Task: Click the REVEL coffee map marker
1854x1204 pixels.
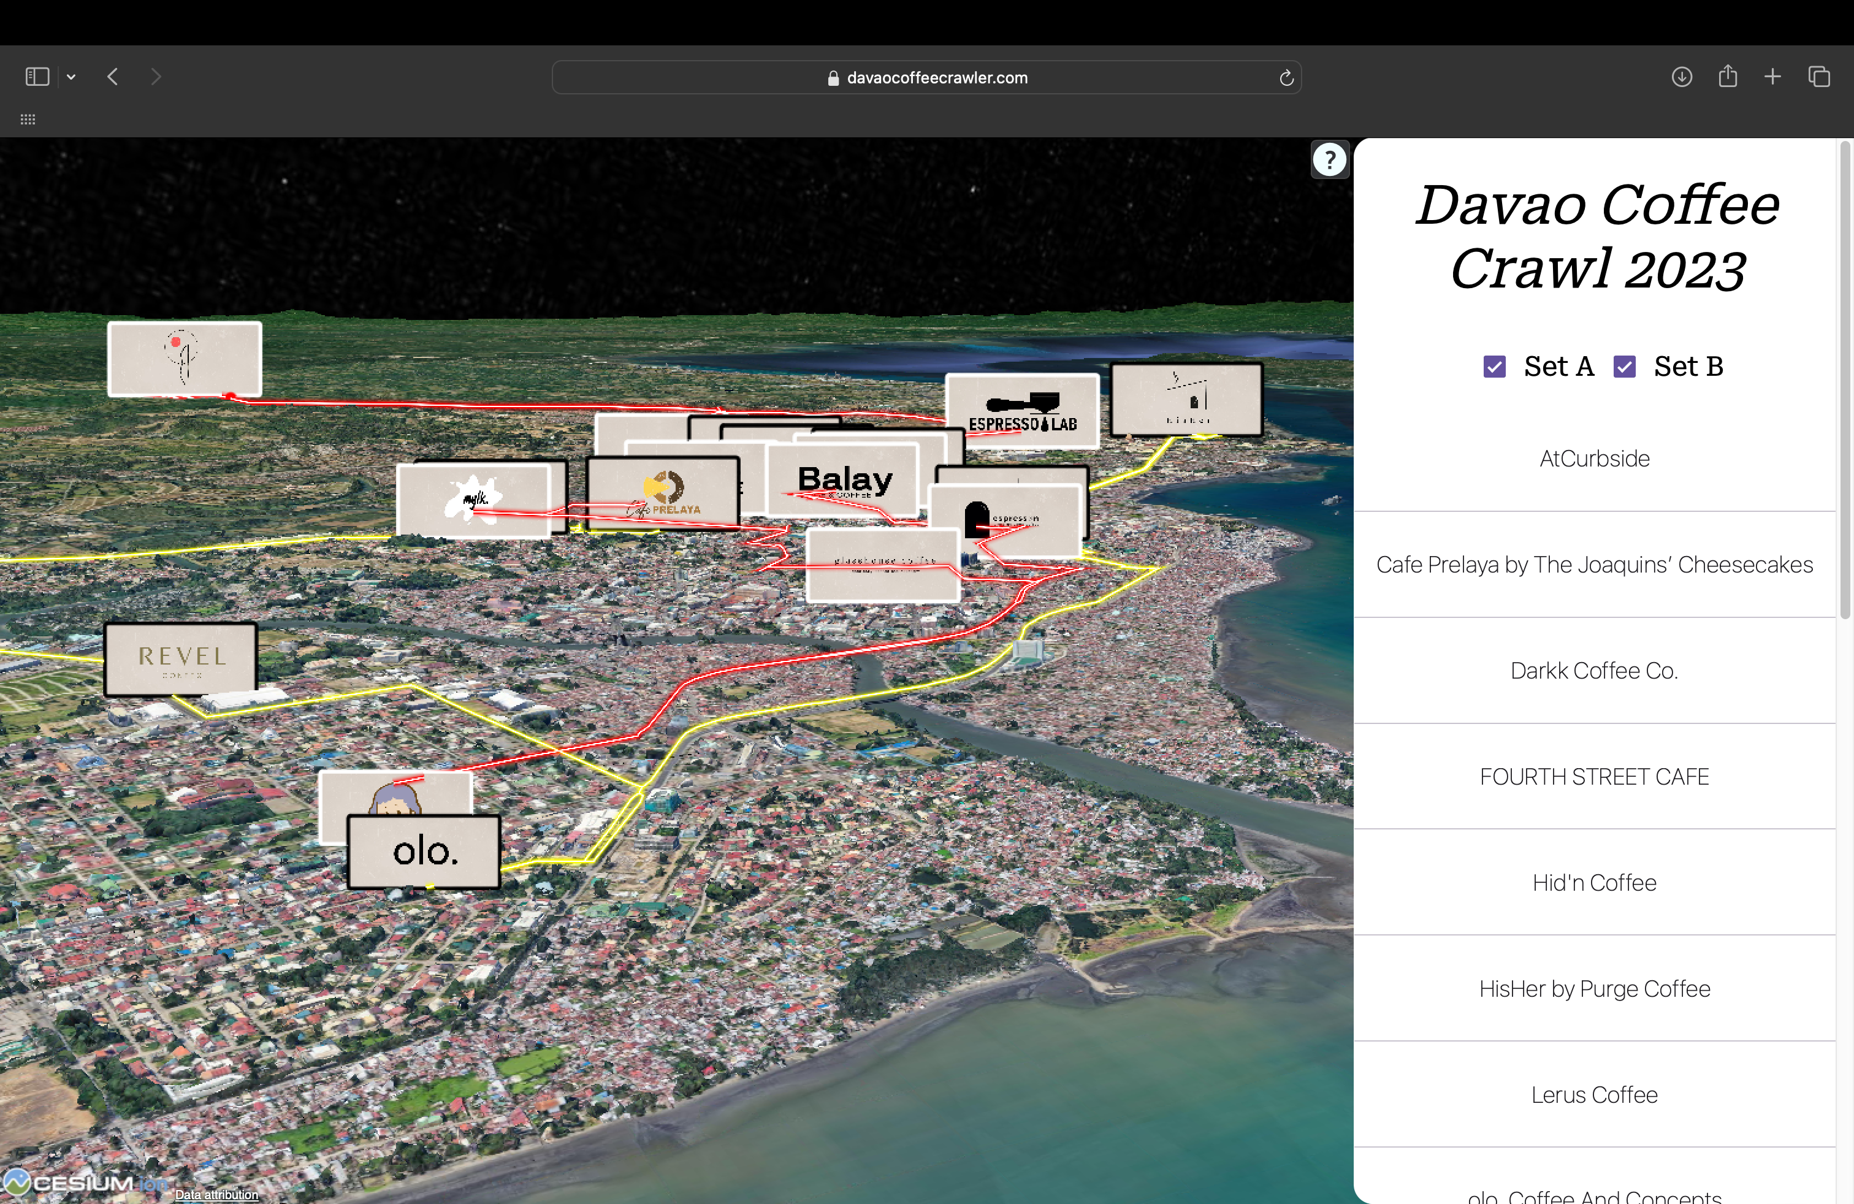Action: click(x=181, y=658)
